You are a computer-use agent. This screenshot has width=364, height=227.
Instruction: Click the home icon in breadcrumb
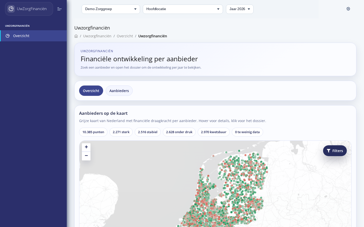(x=76, y=36)
